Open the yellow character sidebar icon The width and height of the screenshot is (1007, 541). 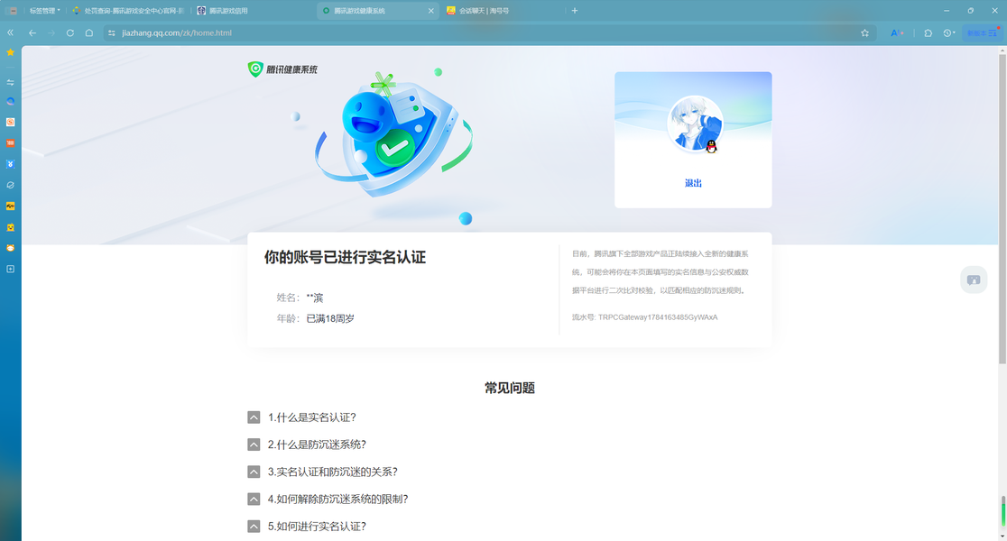point(10,227)
